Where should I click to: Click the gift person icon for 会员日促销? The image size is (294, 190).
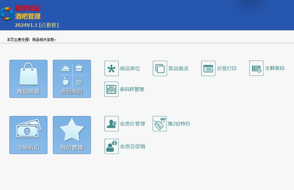click(x=111, y=147)
